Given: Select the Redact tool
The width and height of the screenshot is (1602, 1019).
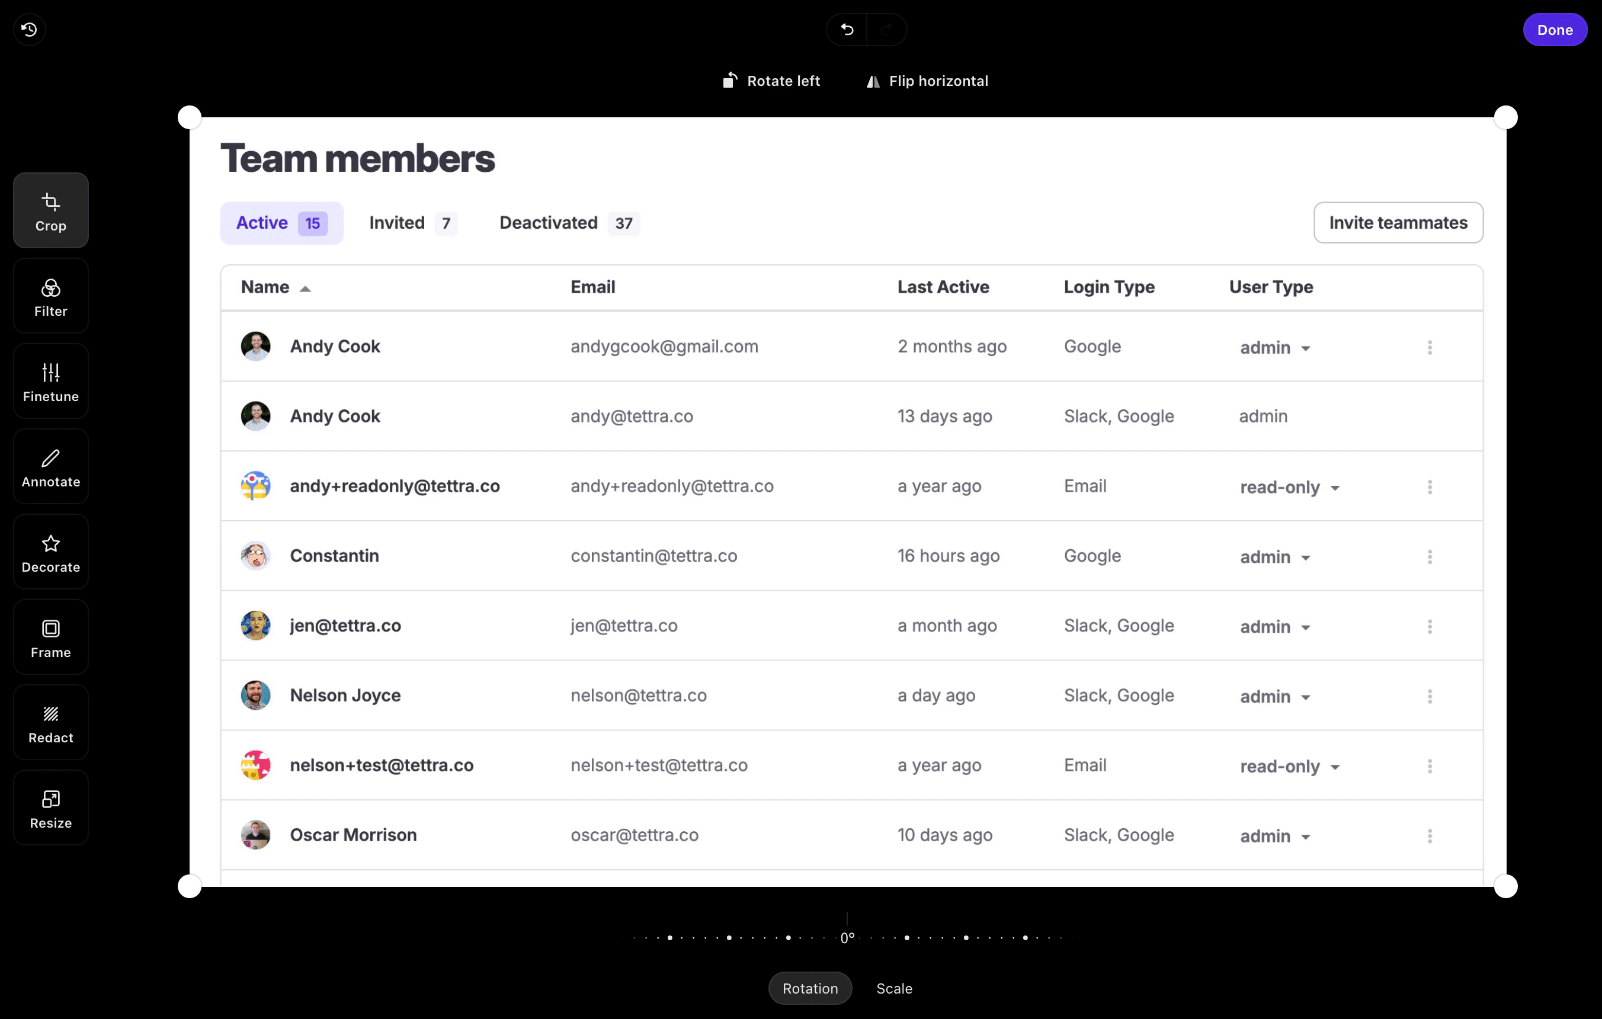Looking at the screenshot, I should tap(50, 723).
